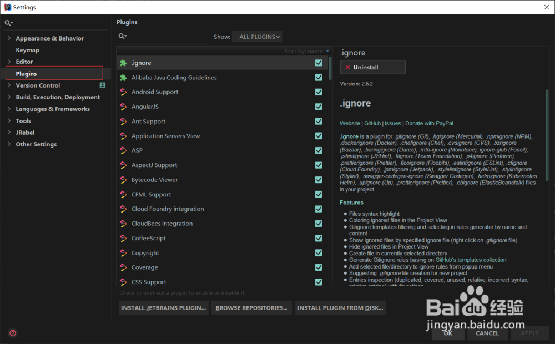This screenshot has height=344, width=555.
Task: Click Browse Repositories button
Action: point(251,308)
